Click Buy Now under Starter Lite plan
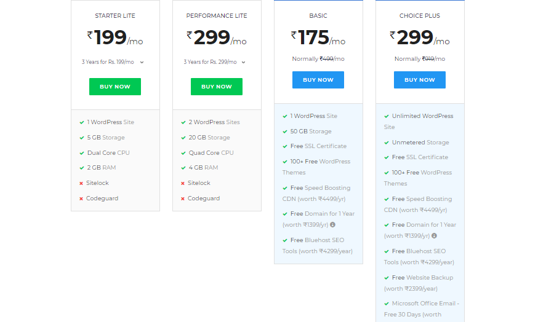 click(x=115, y=87)
